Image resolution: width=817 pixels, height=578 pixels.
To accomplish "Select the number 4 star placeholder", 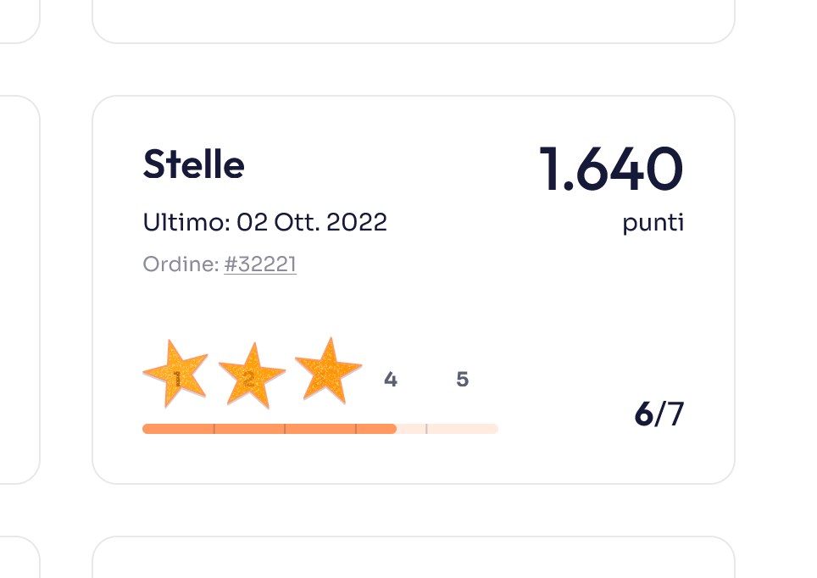I will click(x=390, y=380).
